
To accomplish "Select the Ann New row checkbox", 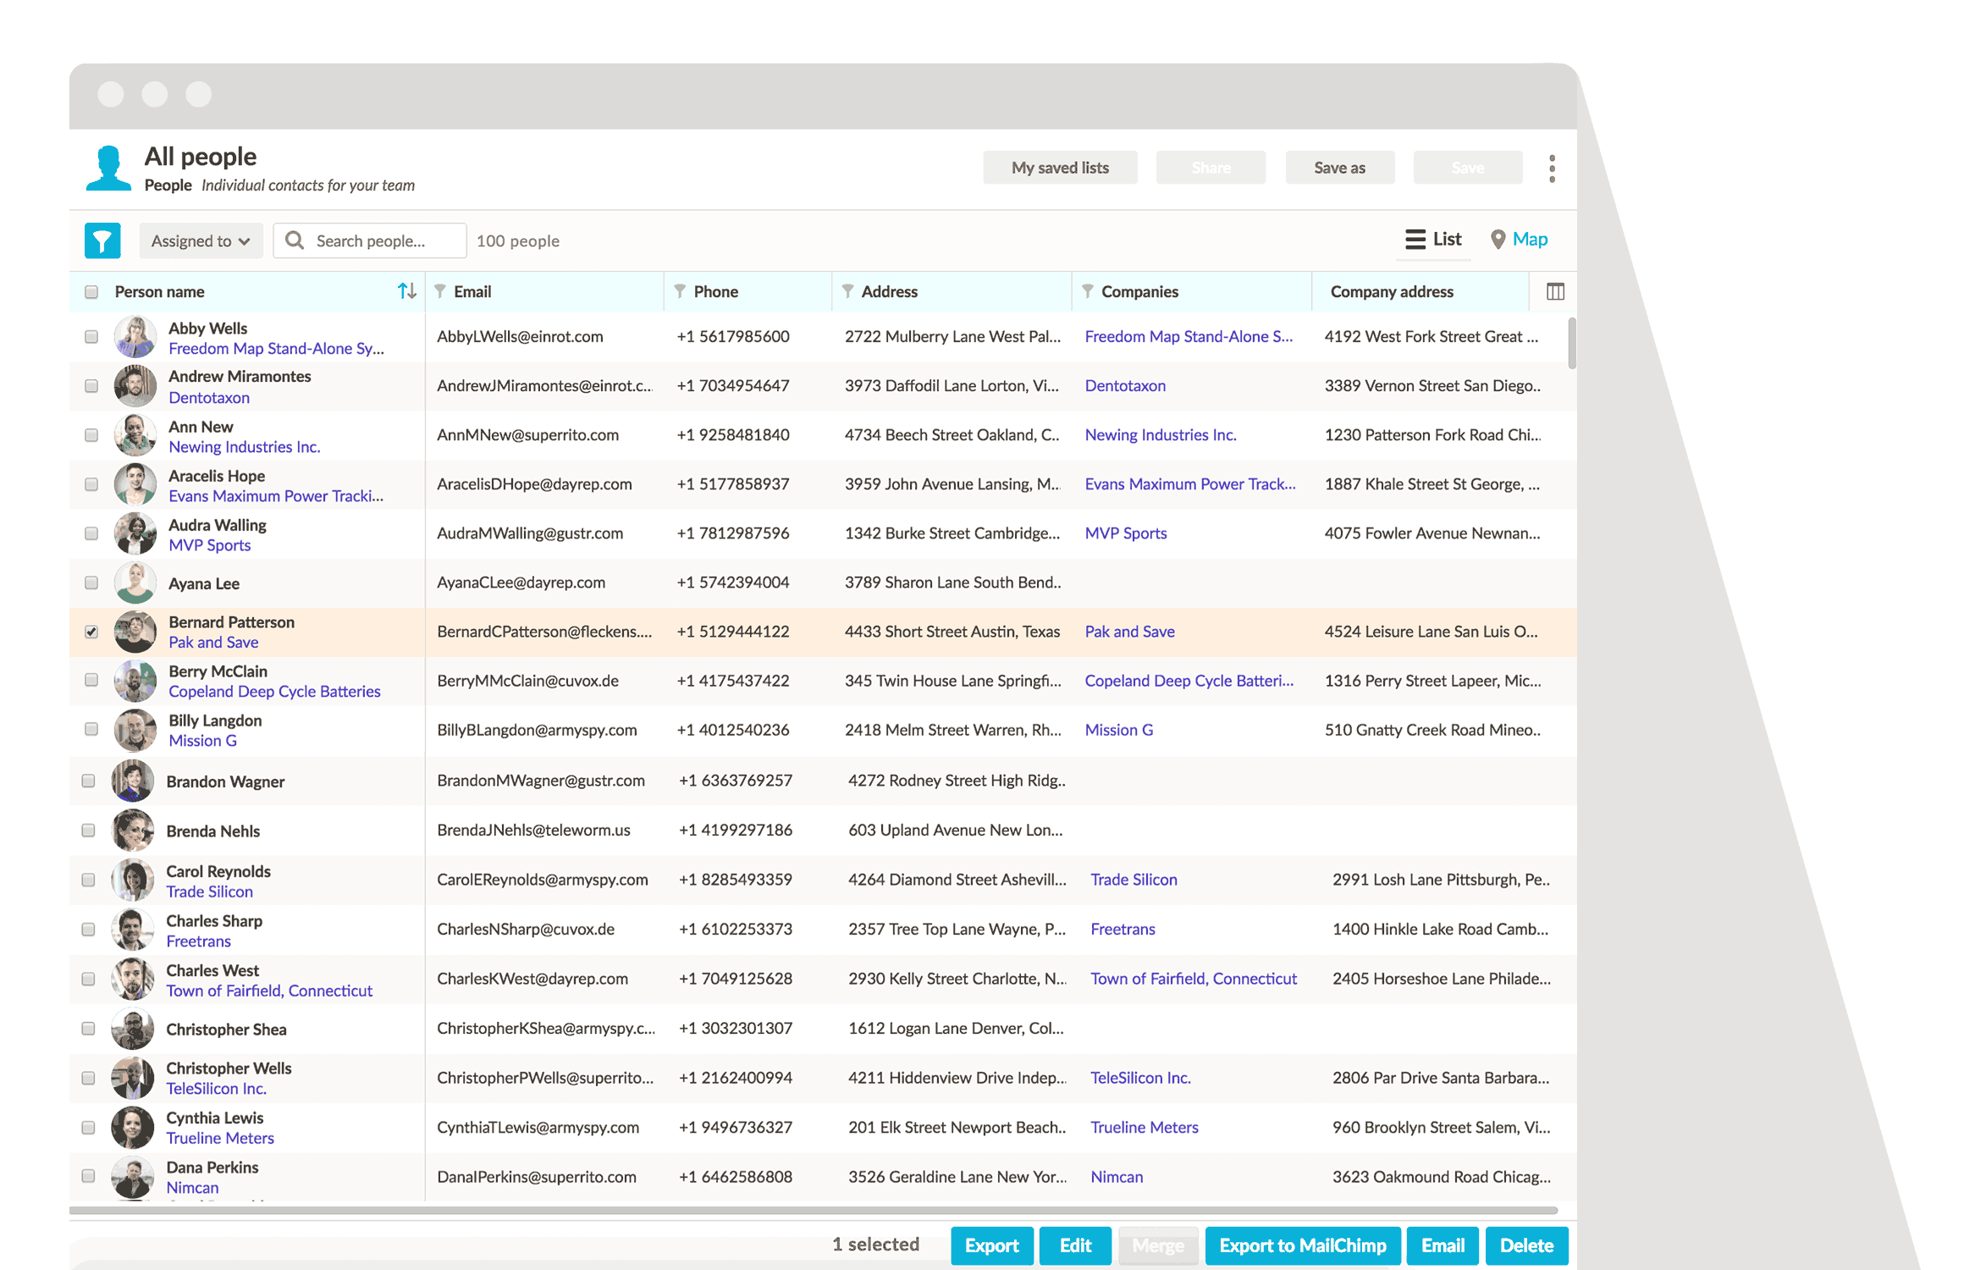I will 91,435.
